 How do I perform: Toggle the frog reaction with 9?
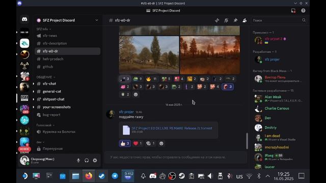(x=138, y=79)
